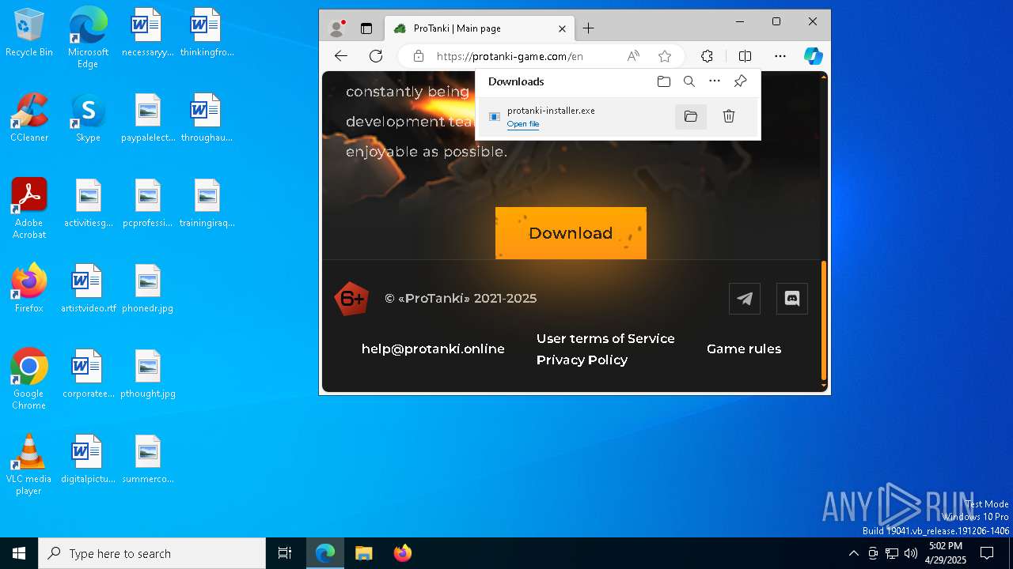Select Firefox desktop shortcut
This screenshot has height=569, width=1013.
point(29,288)
